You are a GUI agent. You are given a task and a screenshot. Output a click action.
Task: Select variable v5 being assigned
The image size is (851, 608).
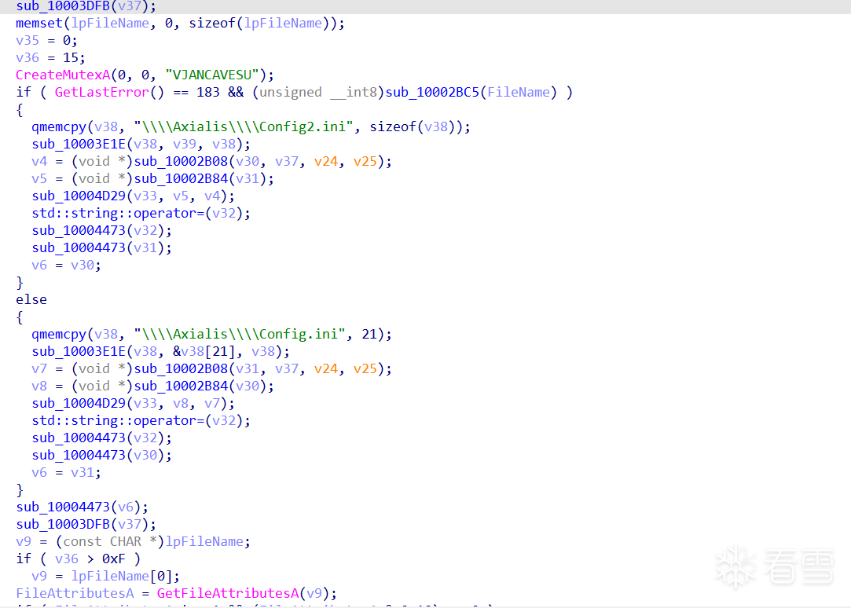coord(39,179)
